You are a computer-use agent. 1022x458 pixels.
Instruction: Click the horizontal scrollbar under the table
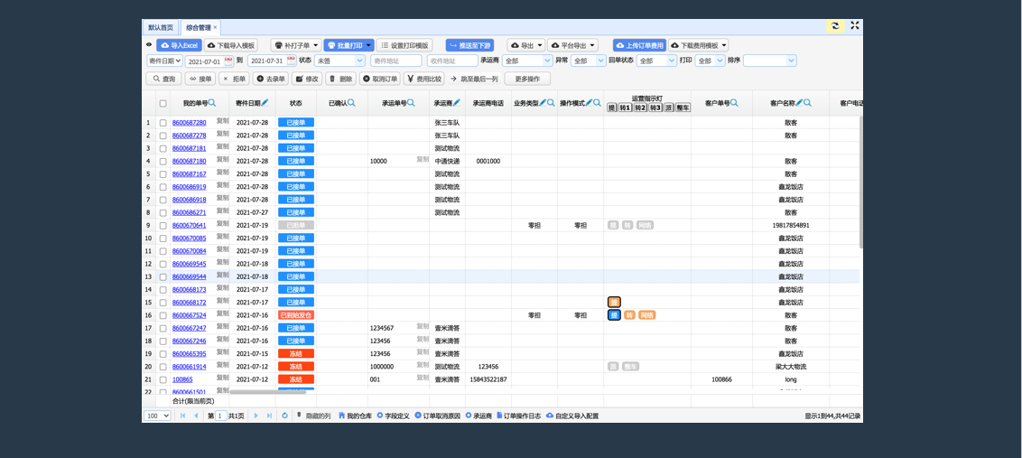(268, 391)
